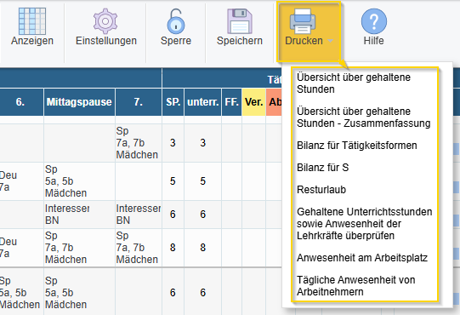Click the Mittagspause column header
The height and width of the screenshot is (315, 460).
click(79, 102)
